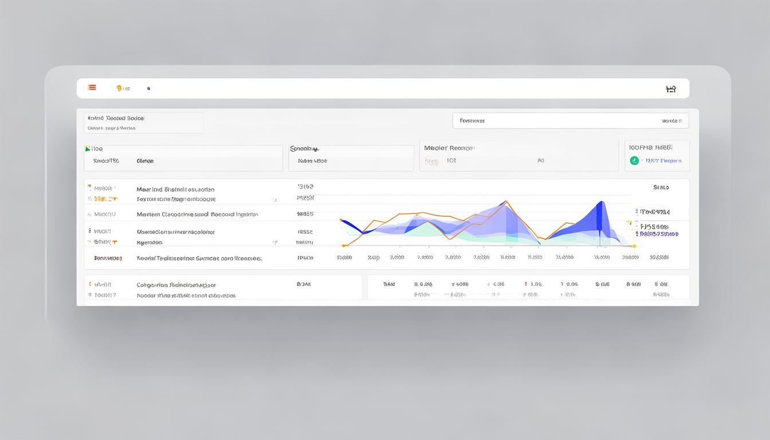The width and height of the screenshot is (770, 440).
Task: Click the yellow circle icon in top bar
Action: (x=119, y=88)
